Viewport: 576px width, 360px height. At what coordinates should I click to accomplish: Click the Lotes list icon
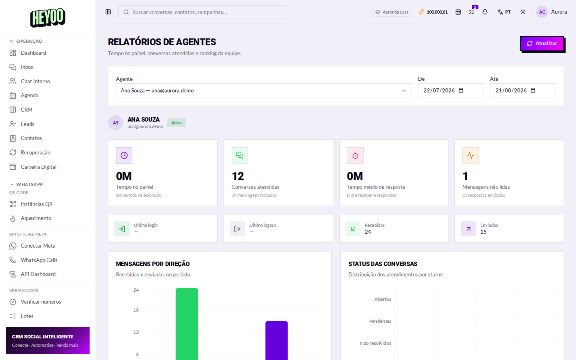pyautogui.click(x=13, y=316)
